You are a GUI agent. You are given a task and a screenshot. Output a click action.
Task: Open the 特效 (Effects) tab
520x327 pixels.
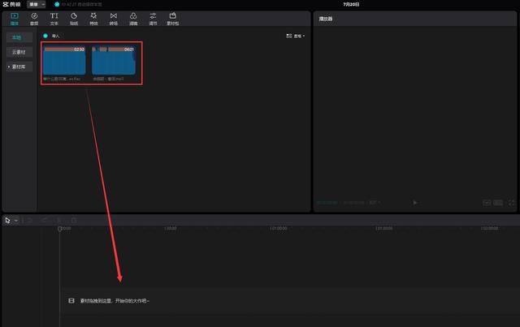pyautogui.click(x=93, y=19)
